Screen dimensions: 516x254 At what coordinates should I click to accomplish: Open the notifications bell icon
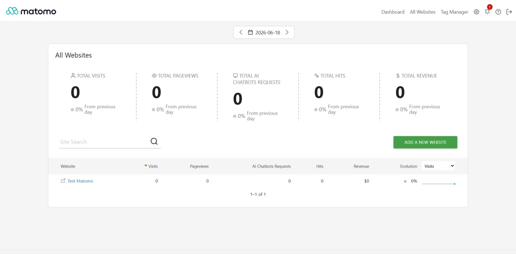[487, 12]
